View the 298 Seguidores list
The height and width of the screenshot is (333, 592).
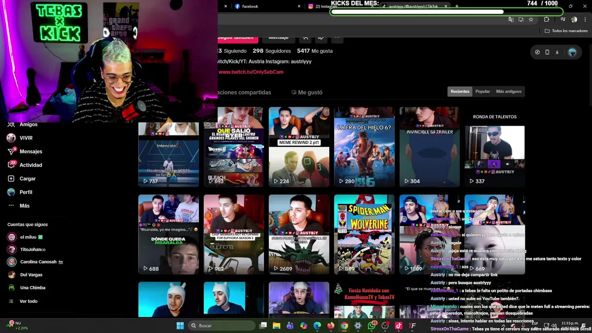[271, 51]
